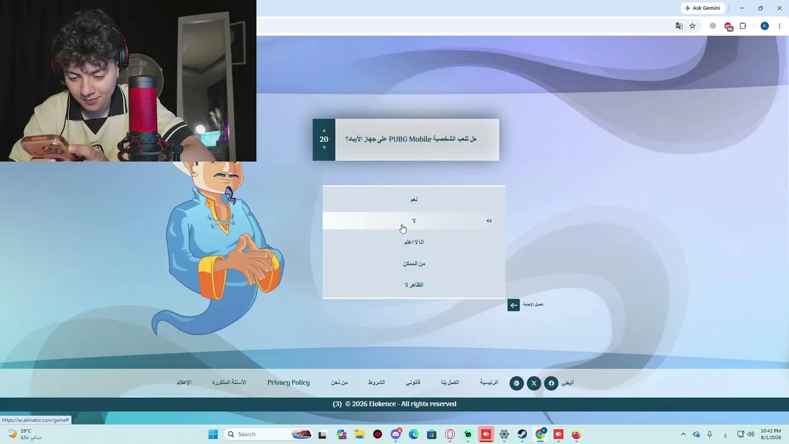Open the X (Twitter) social link

534,383
